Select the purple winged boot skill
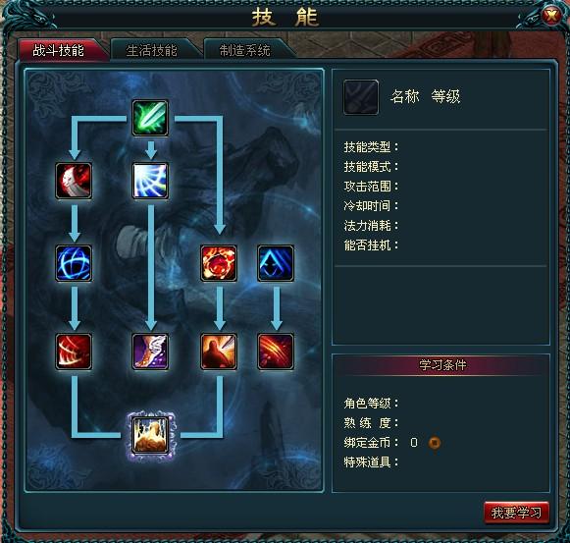This screenshot has width=570, height=543. pyautogui.click(x=150, y=352)
